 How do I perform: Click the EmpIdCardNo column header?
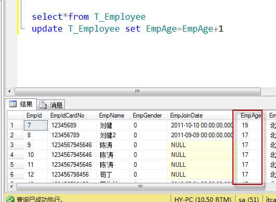(67, 116)
